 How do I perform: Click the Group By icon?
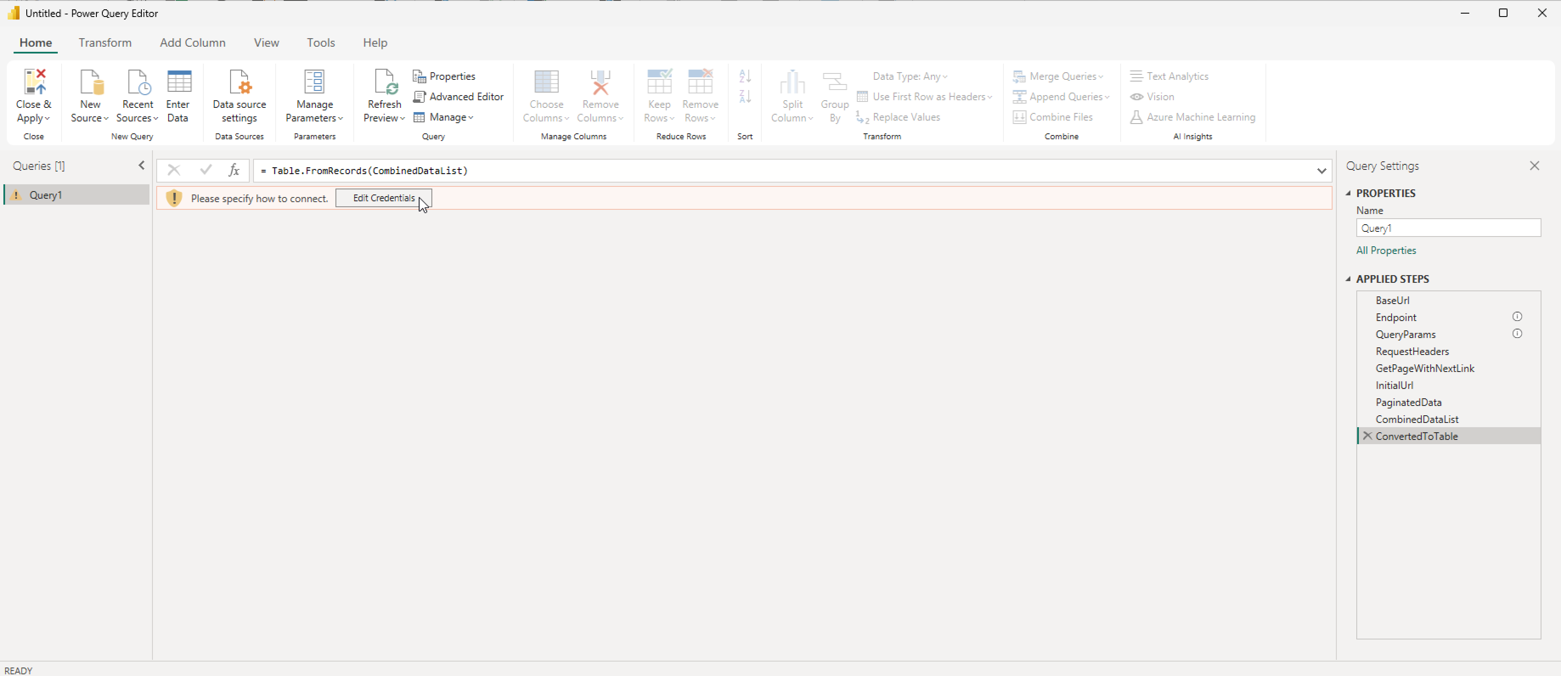834,82
